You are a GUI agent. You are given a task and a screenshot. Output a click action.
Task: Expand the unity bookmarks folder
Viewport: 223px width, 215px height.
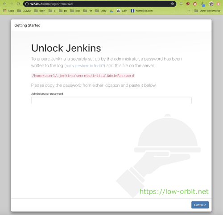[x=101, y=11]
